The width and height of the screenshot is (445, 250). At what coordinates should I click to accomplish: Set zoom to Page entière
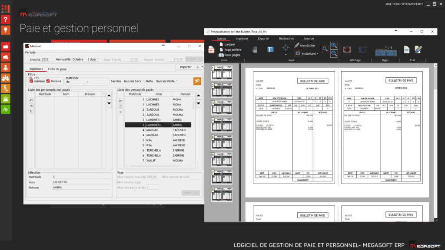230,49
